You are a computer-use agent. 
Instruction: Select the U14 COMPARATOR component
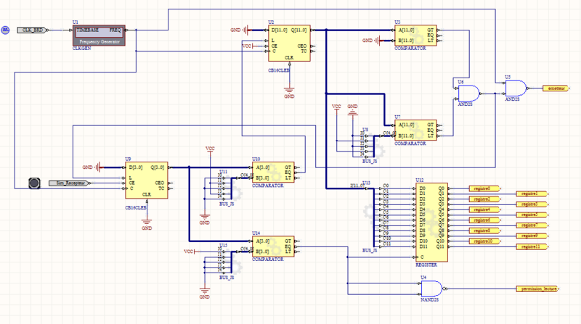273,246
